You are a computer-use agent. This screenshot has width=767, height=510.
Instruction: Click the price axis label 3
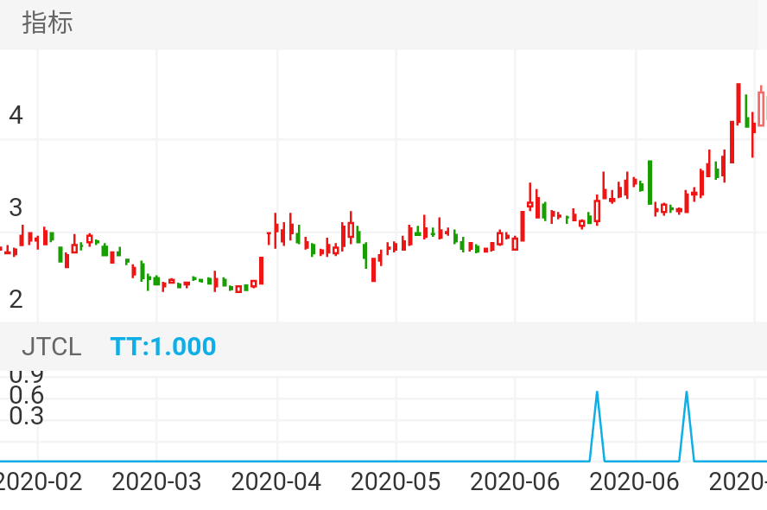coord(16,207)
